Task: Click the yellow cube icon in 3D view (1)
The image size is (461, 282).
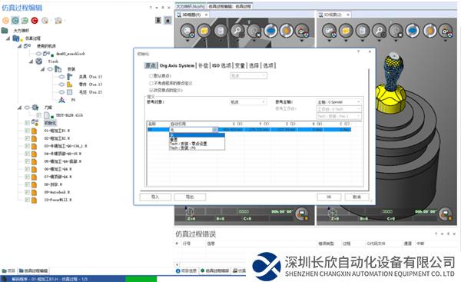Action: click(x=204, y=30)
